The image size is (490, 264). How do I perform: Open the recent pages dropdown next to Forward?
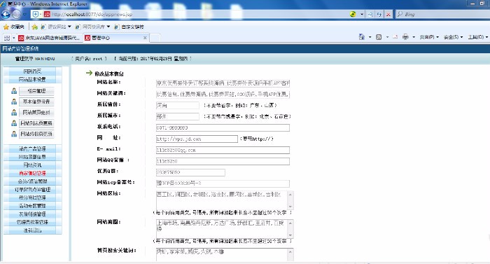[x=24, y=15]
